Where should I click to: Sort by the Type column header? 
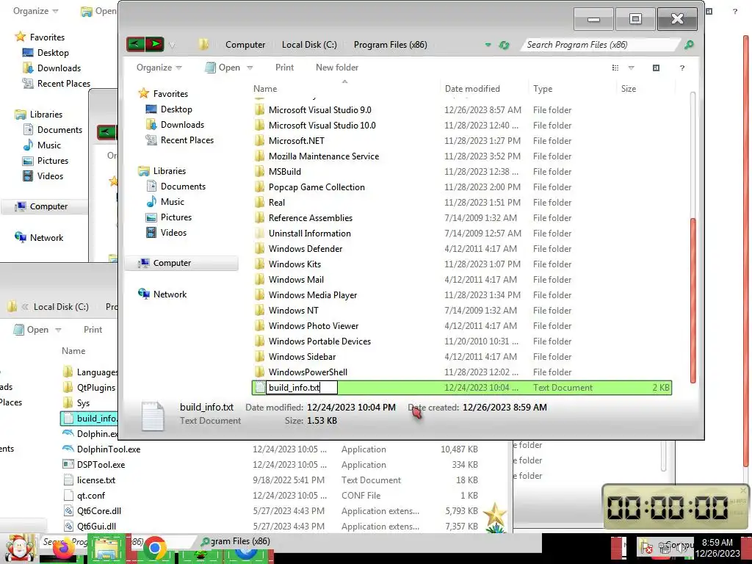click(x=543, y=89)
